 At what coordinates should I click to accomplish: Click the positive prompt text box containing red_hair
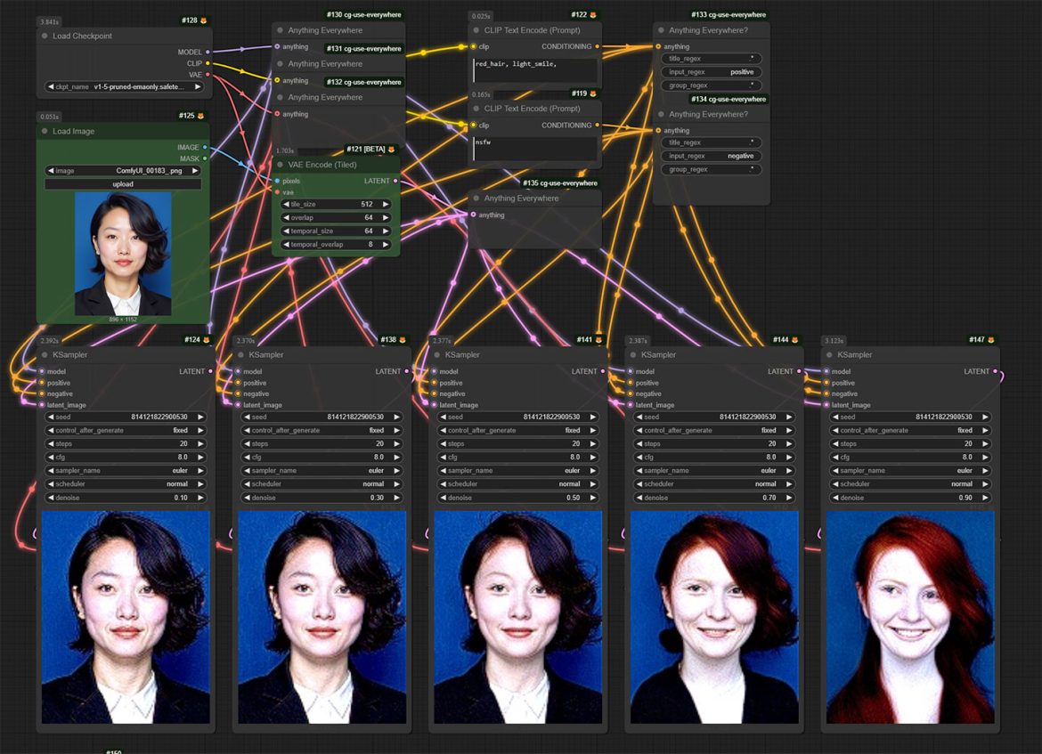[x=534, y=69]
